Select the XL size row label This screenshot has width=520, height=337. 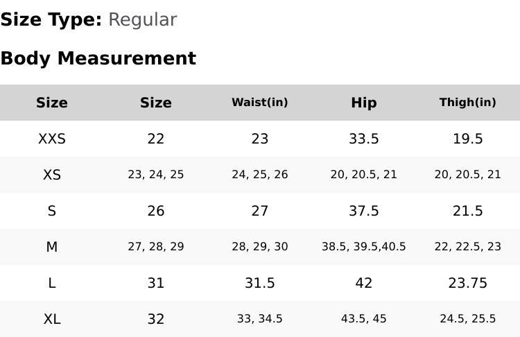tap(52, 319)
